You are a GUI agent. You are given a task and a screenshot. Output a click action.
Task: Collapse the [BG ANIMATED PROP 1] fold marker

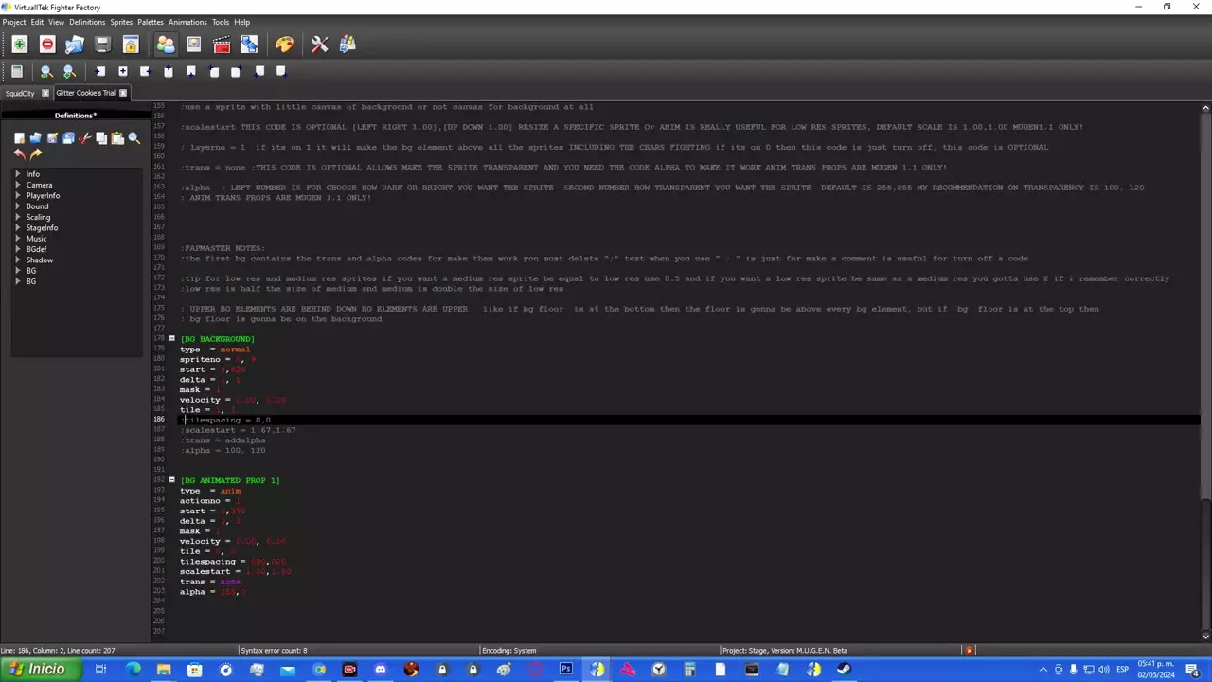(x=171, y=480)
